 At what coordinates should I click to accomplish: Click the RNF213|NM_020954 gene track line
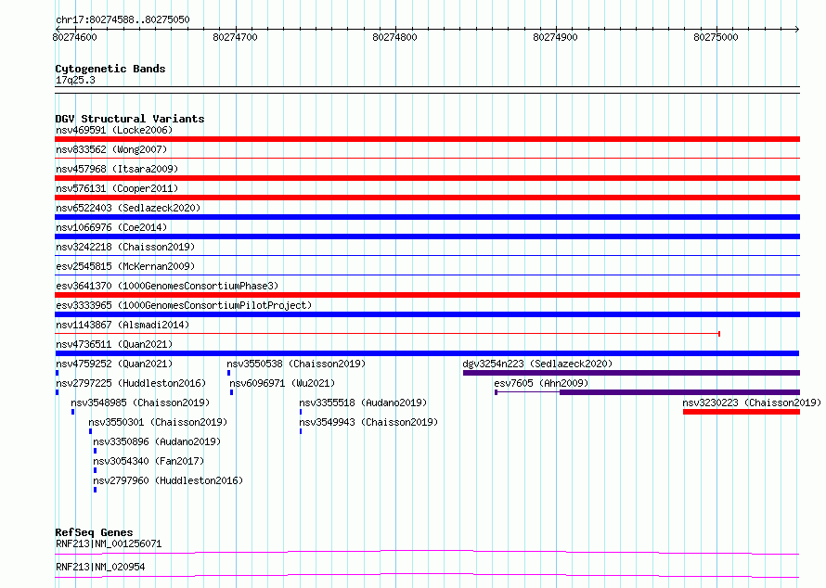427,575
